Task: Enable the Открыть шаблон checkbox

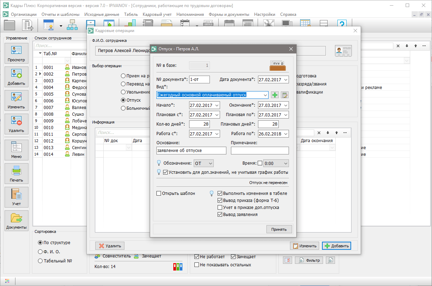Action: 159,193
